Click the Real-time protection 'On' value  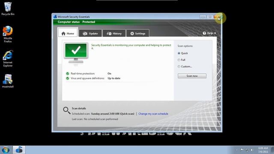tap(110, 74)
